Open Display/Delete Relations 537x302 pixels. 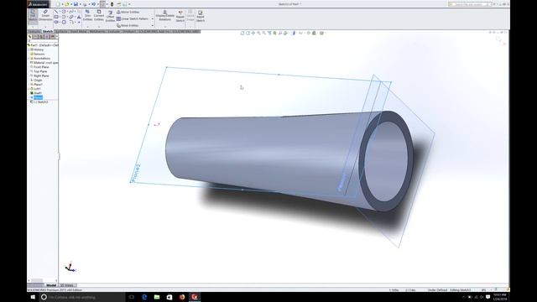pos(164,16)
